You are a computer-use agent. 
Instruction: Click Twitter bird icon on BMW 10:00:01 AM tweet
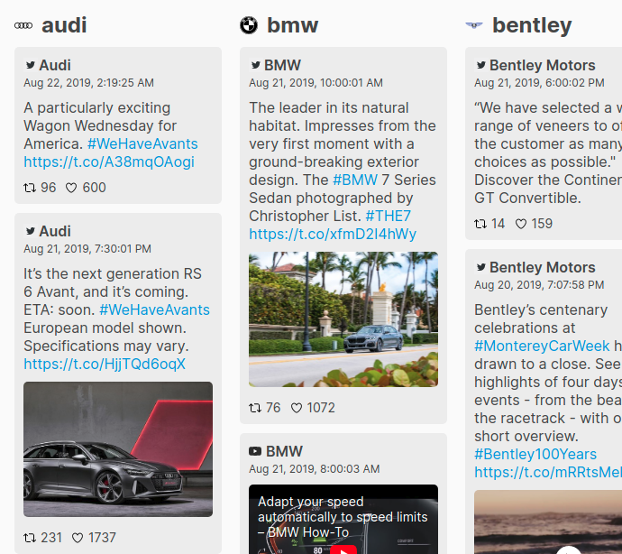255,65
